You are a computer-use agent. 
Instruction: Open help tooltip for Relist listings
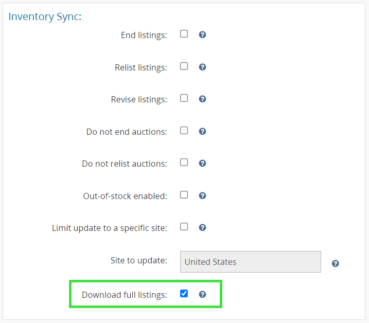tap(202, 67)
